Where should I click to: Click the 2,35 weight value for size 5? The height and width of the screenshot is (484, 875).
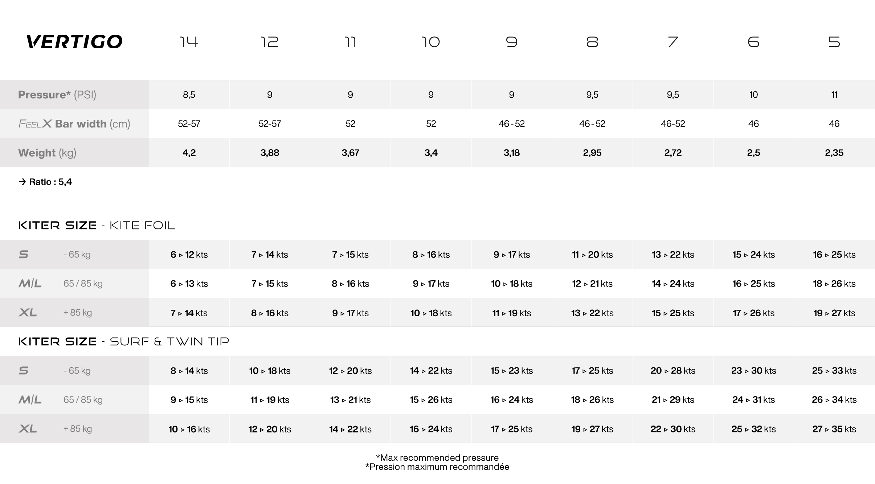834,153
